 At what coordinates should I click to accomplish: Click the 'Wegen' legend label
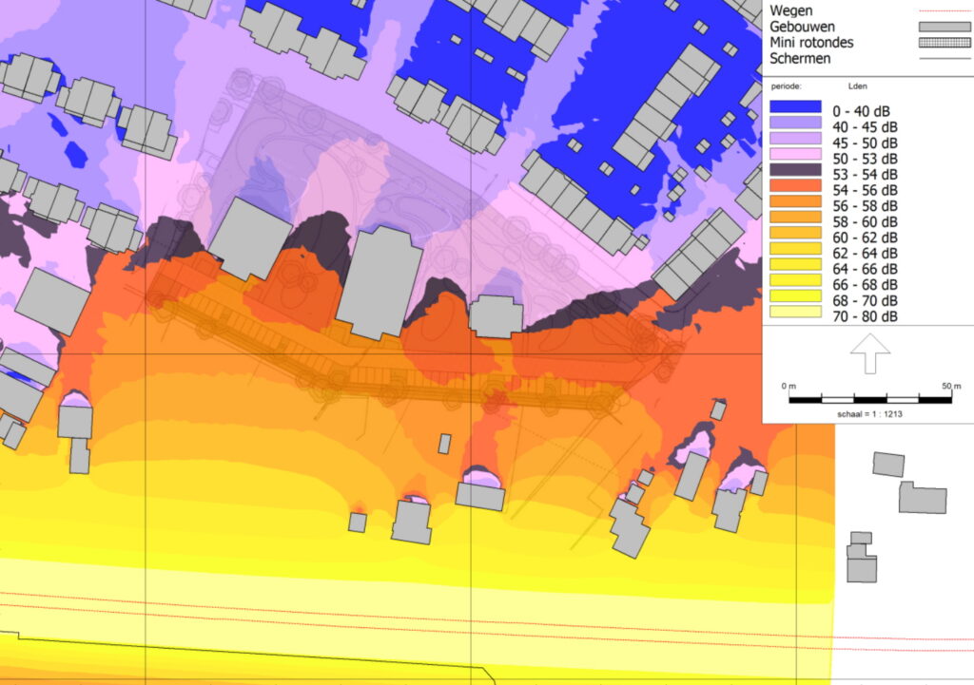pos(790,11)
